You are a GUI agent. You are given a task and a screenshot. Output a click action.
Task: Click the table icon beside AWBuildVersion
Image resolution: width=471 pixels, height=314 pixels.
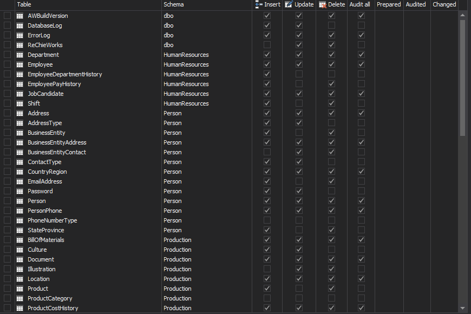click(x=20, y=16)
